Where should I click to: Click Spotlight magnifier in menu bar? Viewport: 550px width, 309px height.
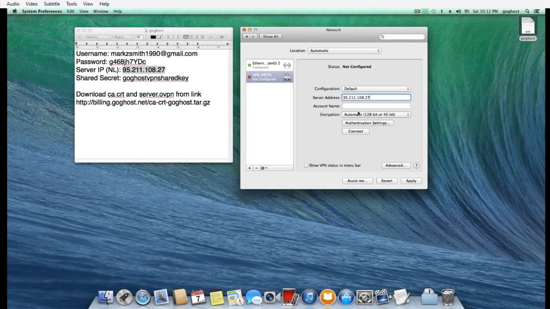tap(527, 11)
